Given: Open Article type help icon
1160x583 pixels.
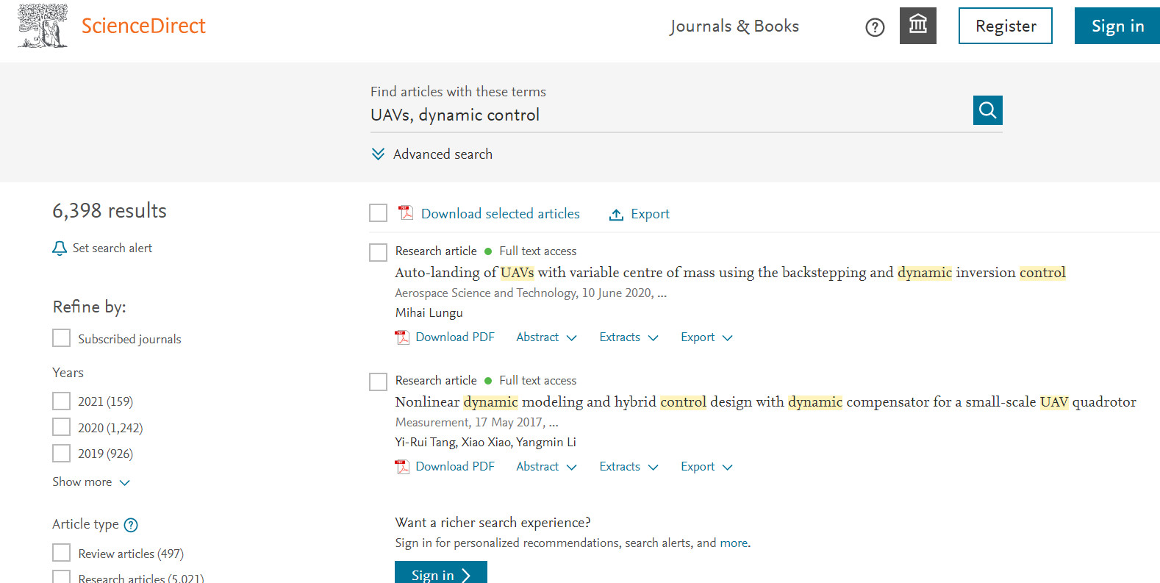Looking at the screenshot, I should [131, 525].
